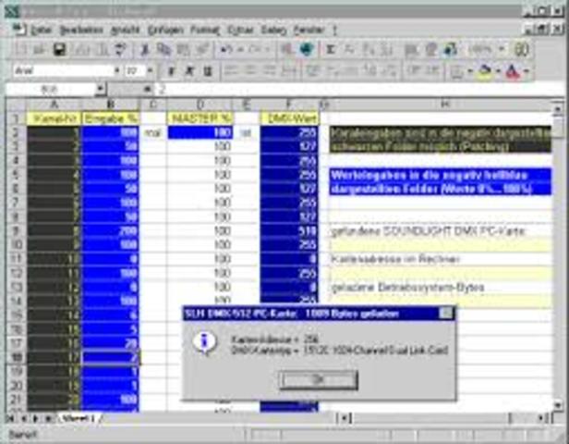Click the Copy toolbar icon
This screenshot has width=569, height=444.
(163, 49)
